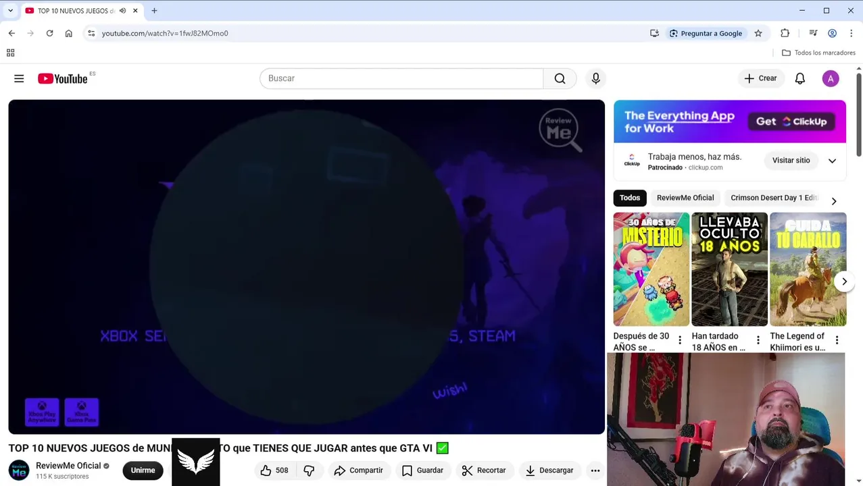Select Crimson Desert Day 1 chip
863x486 pixels.
click(x=774, y=198)
